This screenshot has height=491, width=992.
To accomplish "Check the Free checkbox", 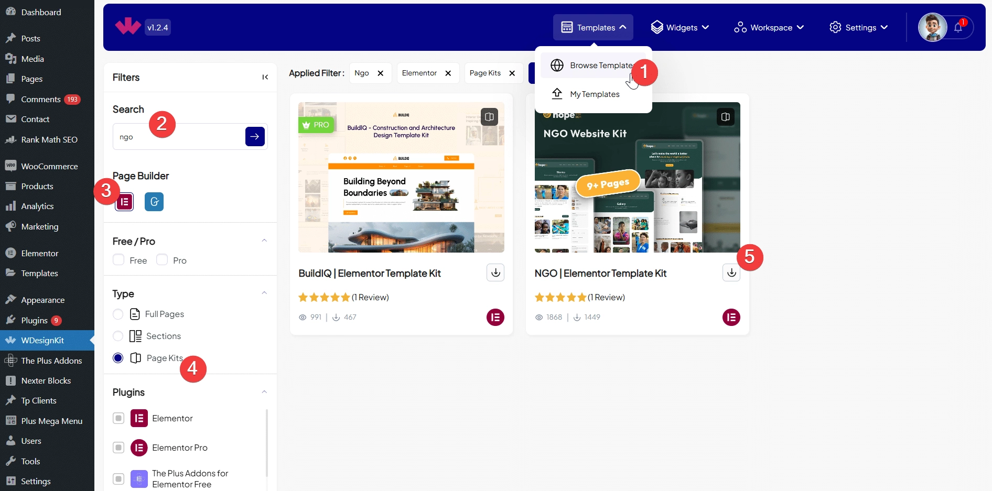I will (118, 260).
